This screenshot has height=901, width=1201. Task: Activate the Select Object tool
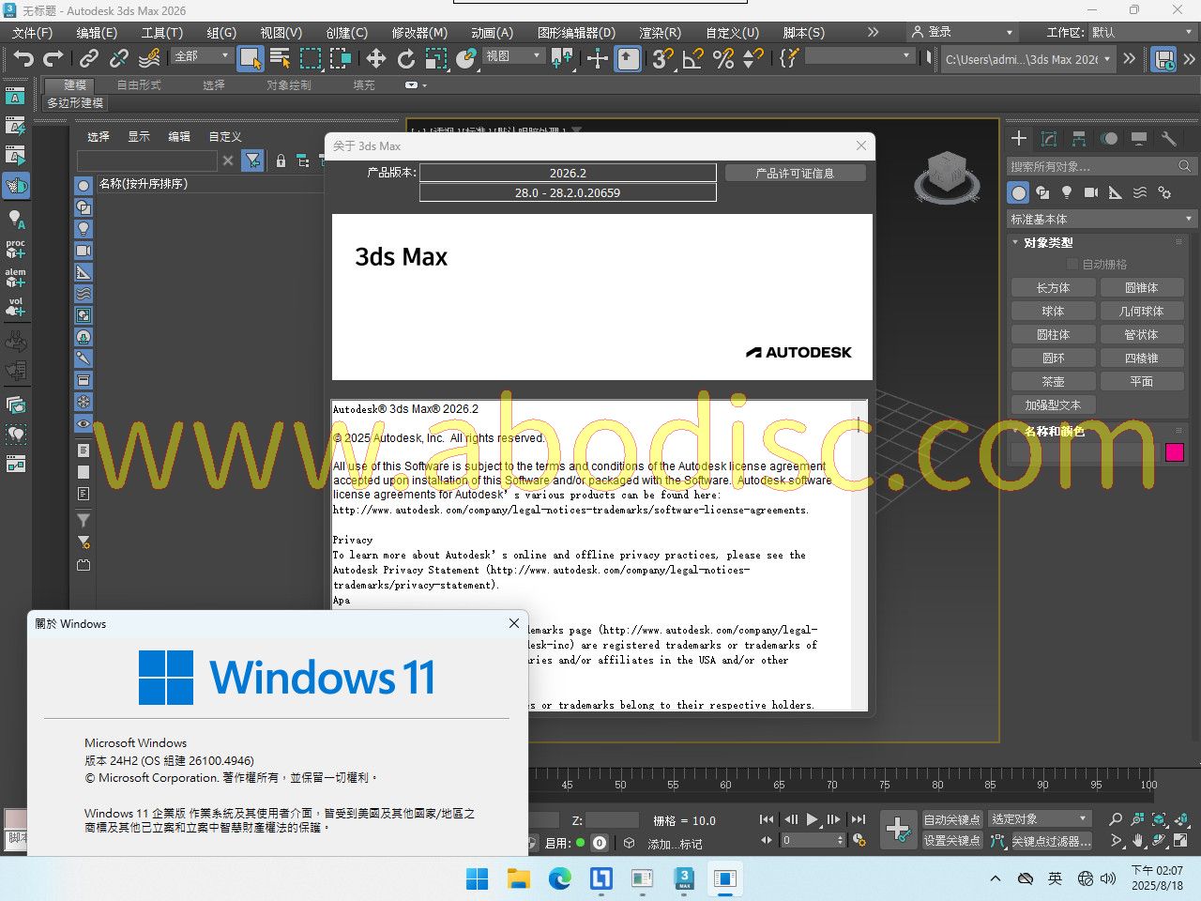251,59
